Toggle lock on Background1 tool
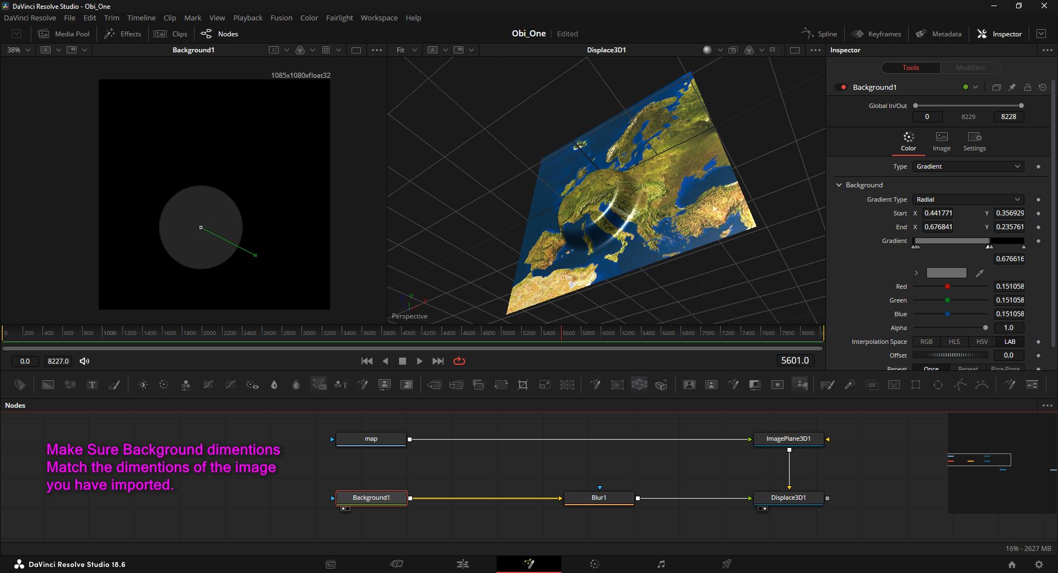This screenshot has width=1058, height=573. click(x=1027, y=87)
